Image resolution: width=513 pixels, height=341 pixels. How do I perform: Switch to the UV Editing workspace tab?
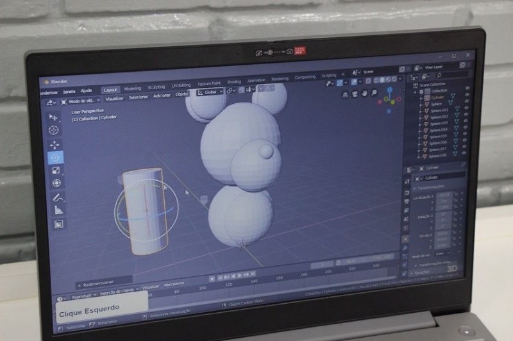(x=181, y=85)
